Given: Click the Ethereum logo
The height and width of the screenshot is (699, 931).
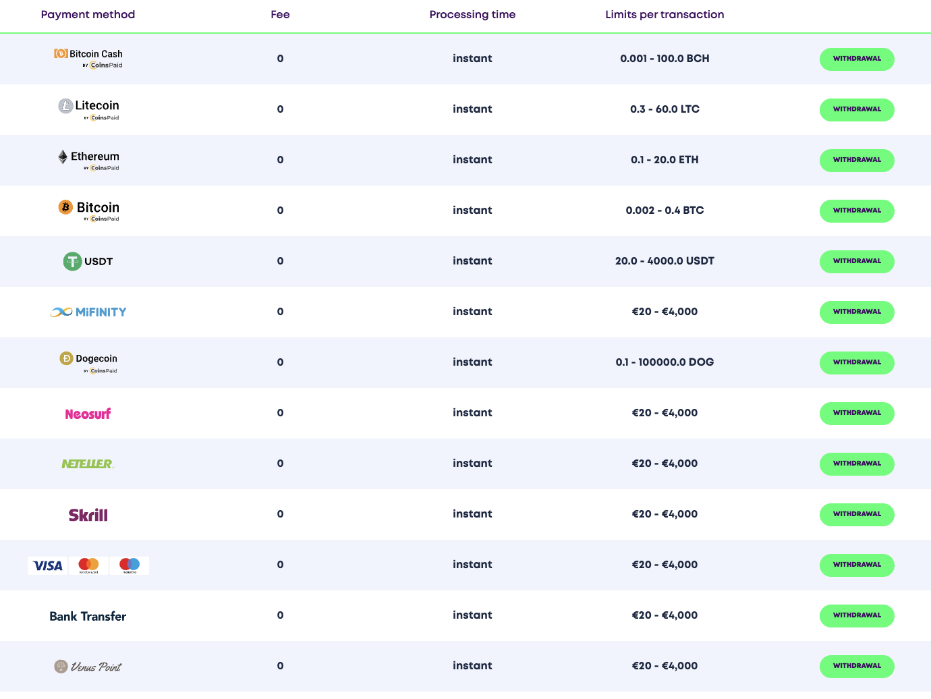Looking at the screenshot, I should (x=88, y=160).
